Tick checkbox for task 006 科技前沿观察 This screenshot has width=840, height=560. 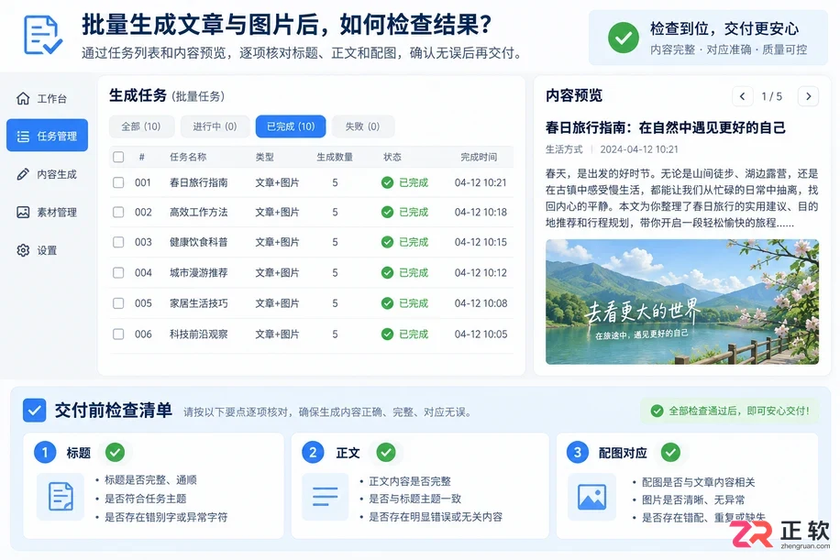118,334
